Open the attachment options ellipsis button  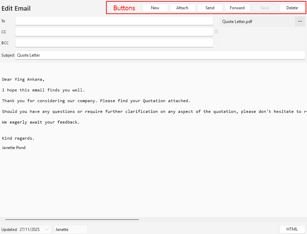point(300,22)
